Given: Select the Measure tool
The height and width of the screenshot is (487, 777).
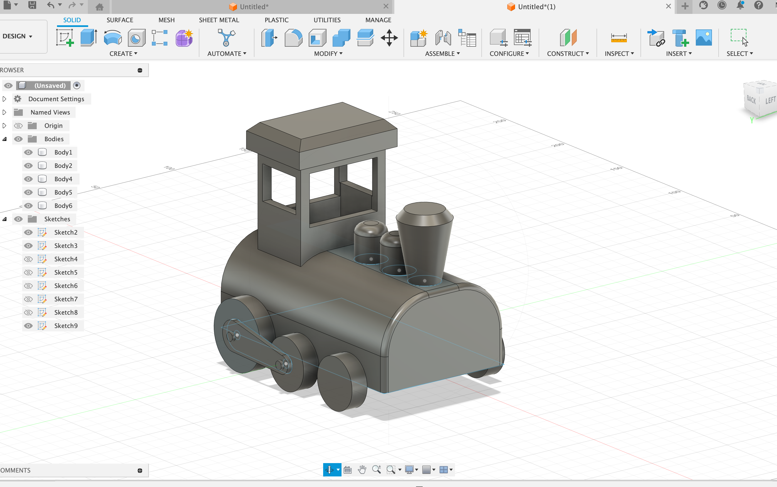Looking at the screenshot, I should tap(618, 38).
